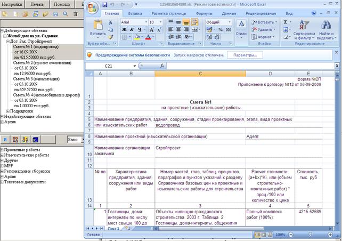Screen dimensions: 342x241
Task: Toggle underline with the Ч button
Action: point(140,29)
